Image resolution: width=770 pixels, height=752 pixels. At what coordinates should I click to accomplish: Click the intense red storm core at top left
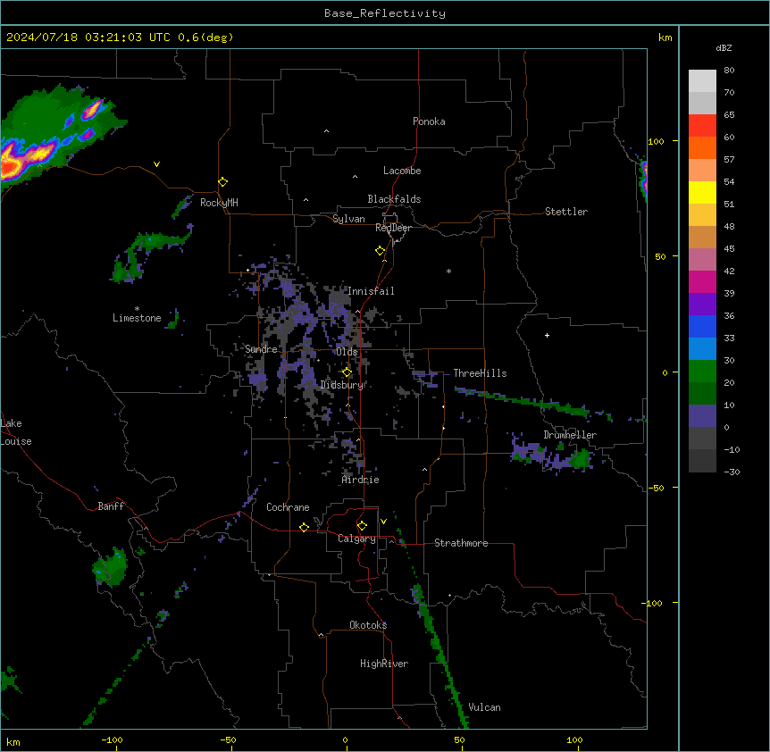9,167
